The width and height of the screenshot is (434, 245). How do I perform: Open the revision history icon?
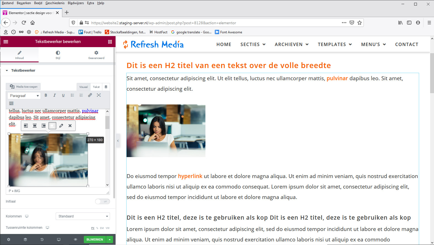(x=42, y=239)
